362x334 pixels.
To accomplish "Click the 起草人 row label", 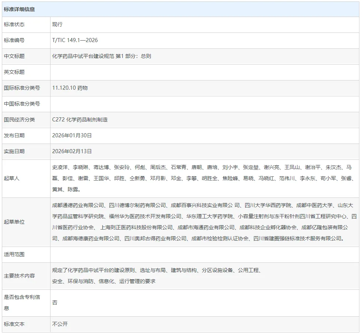I will (11, 178).
